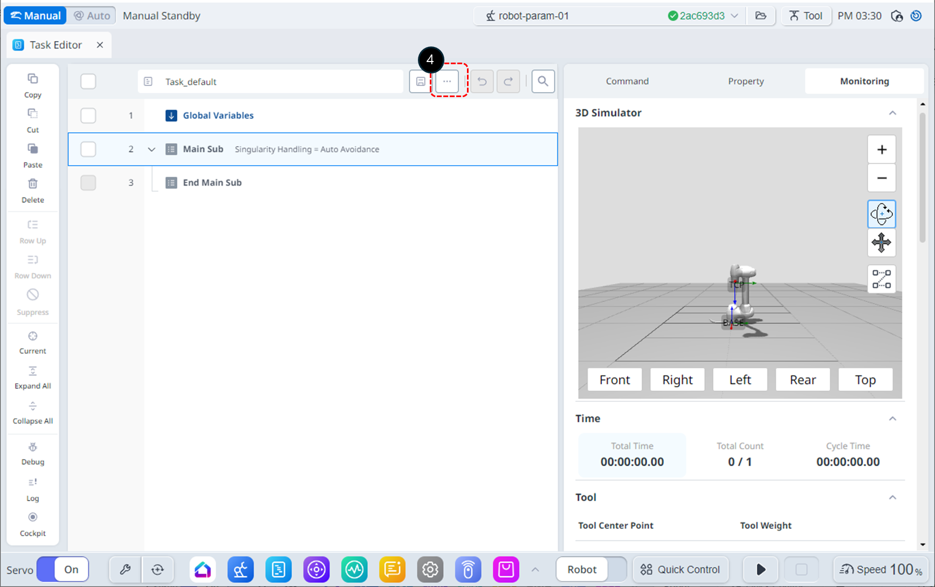The height and width of the screenshot is (587, 935).
Task: Open Quick Control
Action: tap(680, 569)
